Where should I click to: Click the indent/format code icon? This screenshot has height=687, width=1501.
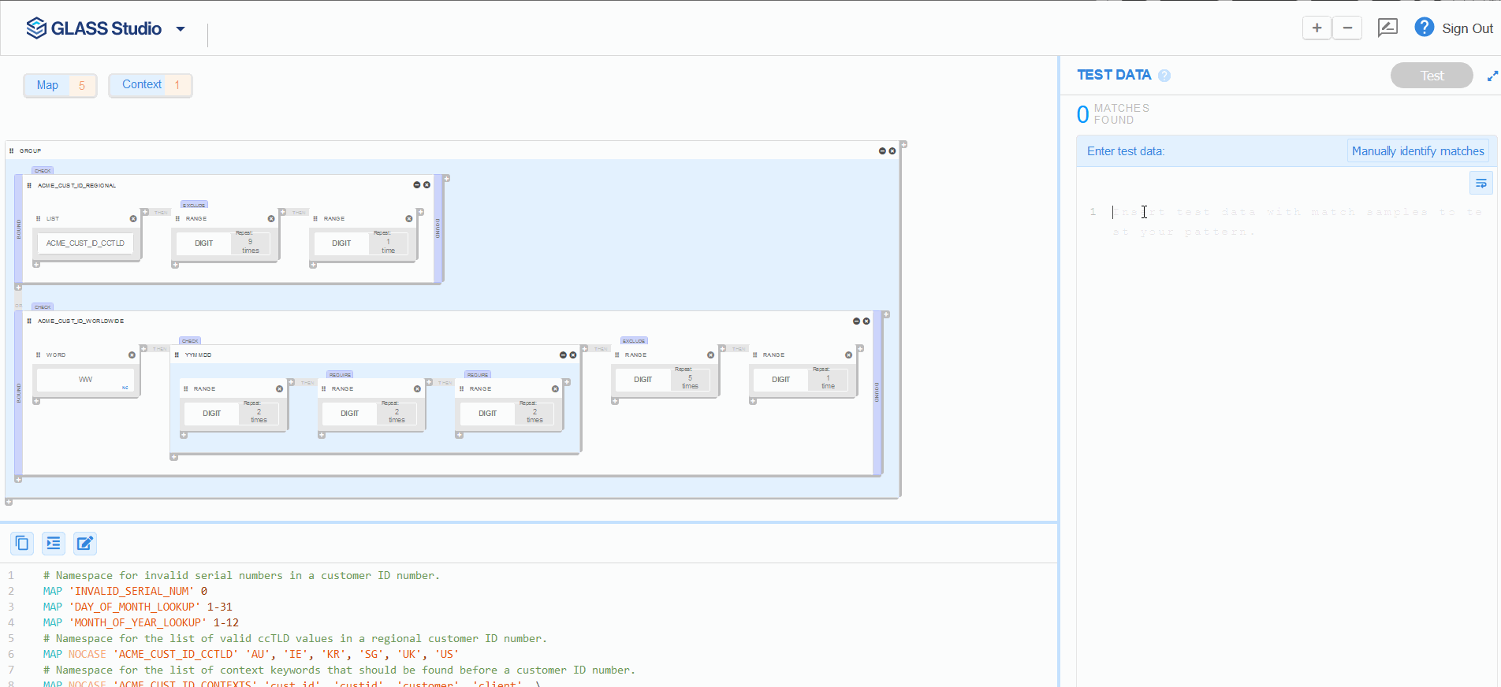54,543
